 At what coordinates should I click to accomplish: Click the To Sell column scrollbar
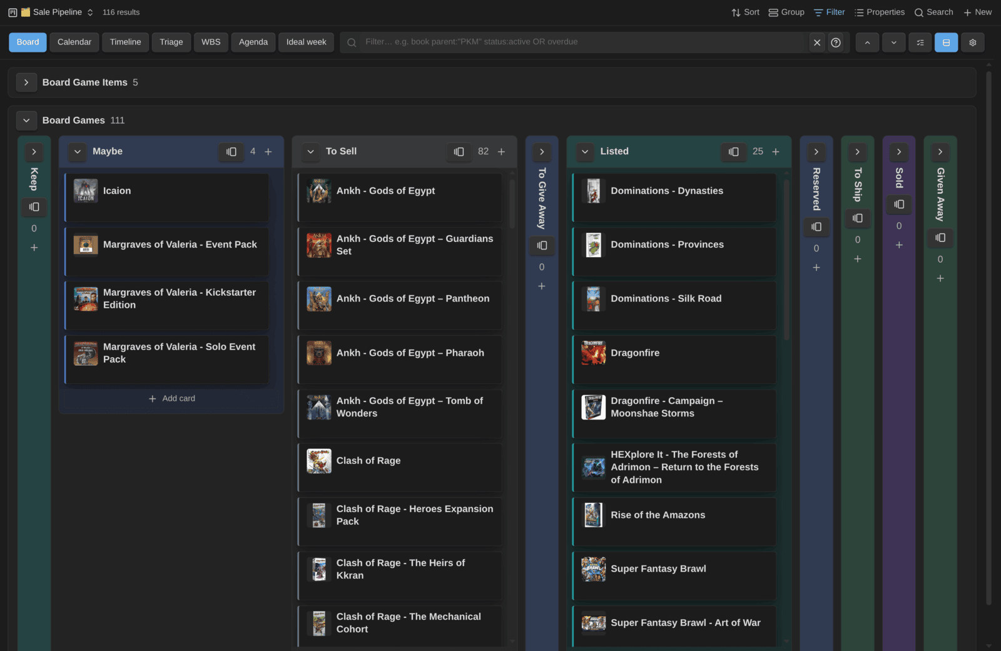pos(512,204)
